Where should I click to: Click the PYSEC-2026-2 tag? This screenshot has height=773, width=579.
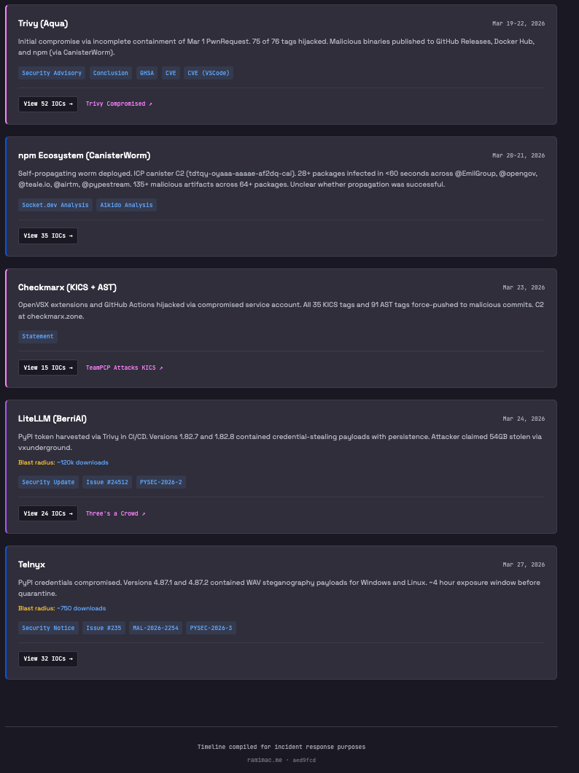[x=161, y=482]
